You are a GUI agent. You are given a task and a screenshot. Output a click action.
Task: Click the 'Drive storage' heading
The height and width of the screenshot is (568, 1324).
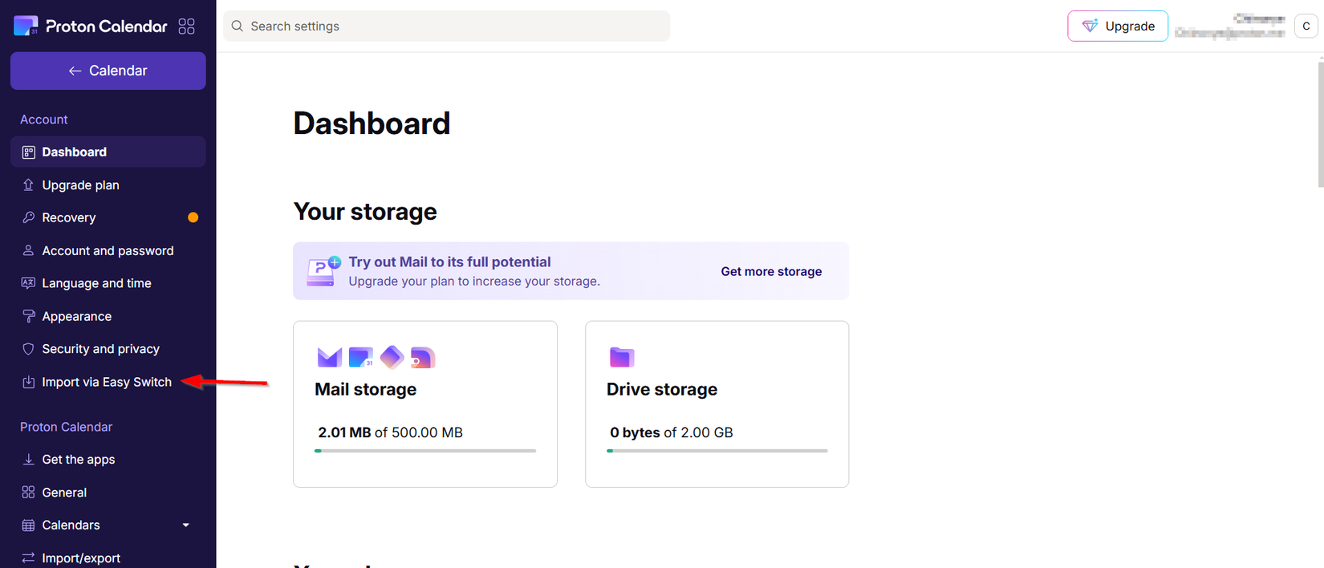(662, 389)
